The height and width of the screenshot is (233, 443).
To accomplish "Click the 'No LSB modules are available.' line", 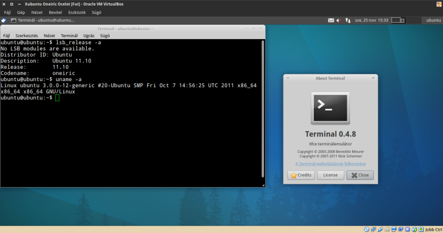I will [x=47, y=49].
